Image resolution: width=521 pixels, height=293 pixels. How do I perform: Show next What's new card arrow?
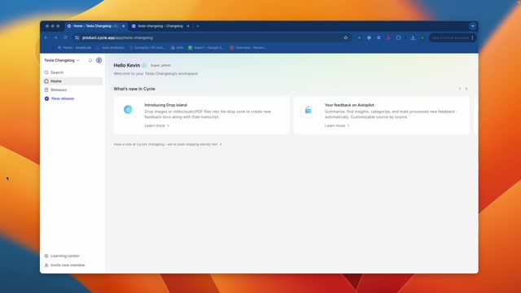[x=466, y=89]
